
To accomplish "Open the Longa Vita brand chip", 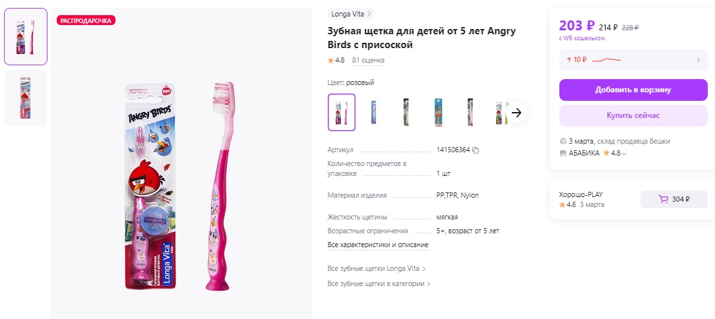I will tap(352, 14).
